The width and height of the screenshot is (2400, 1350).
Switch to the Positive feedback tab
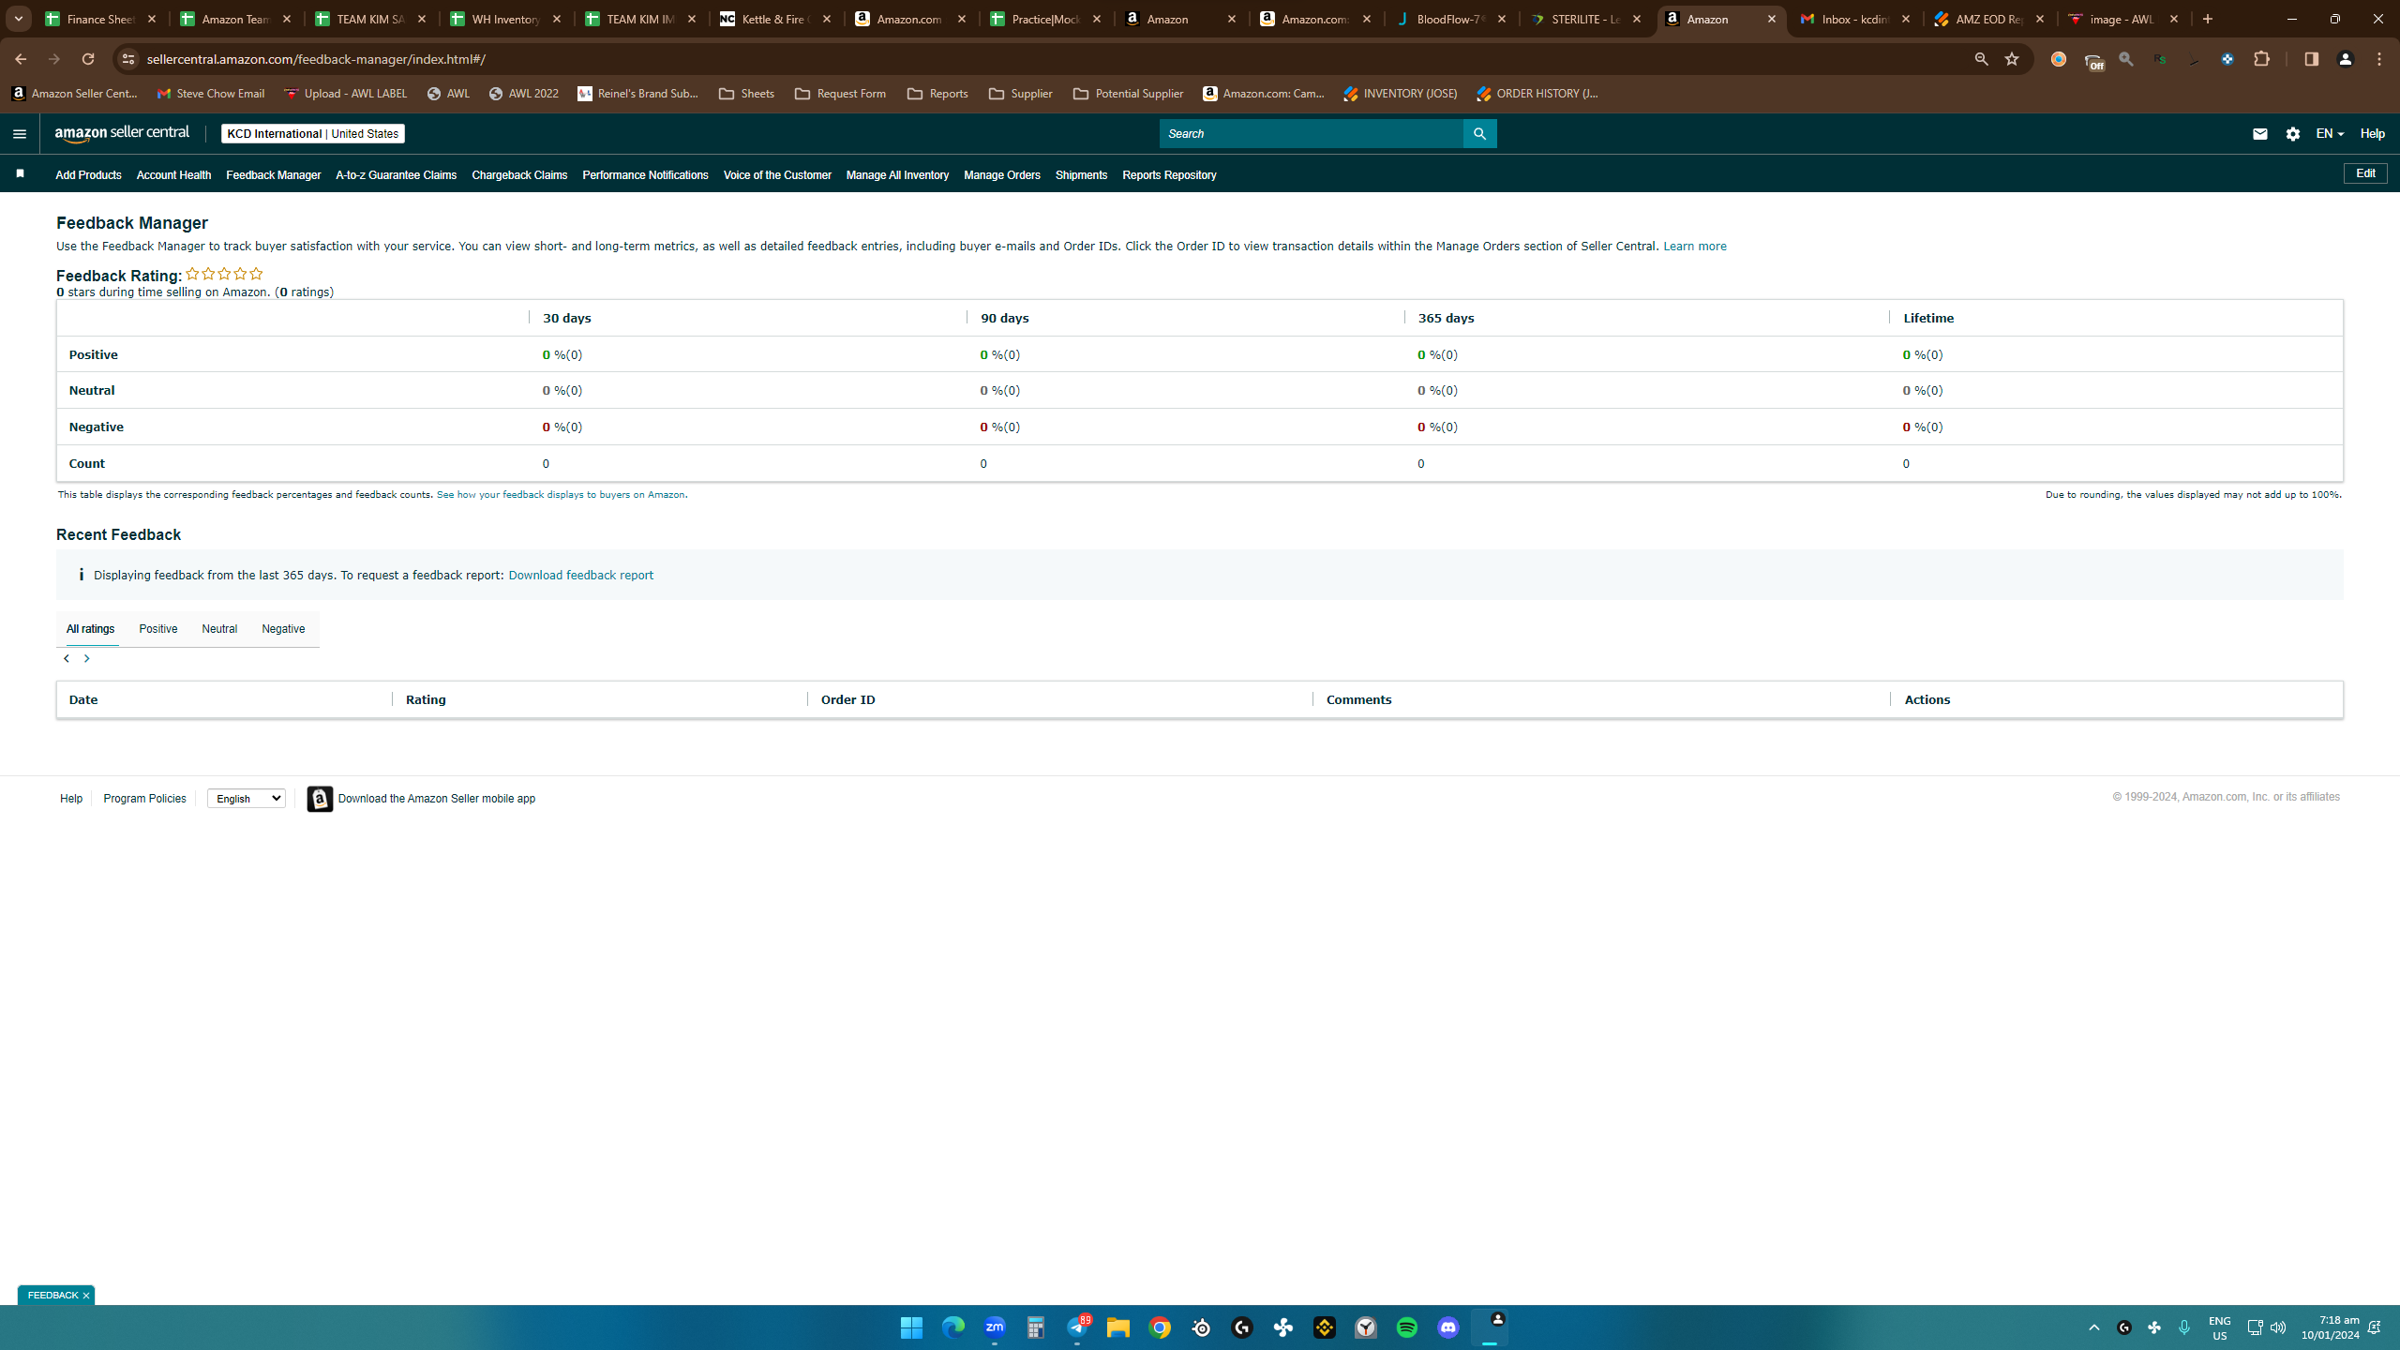[x=158, y=629]
